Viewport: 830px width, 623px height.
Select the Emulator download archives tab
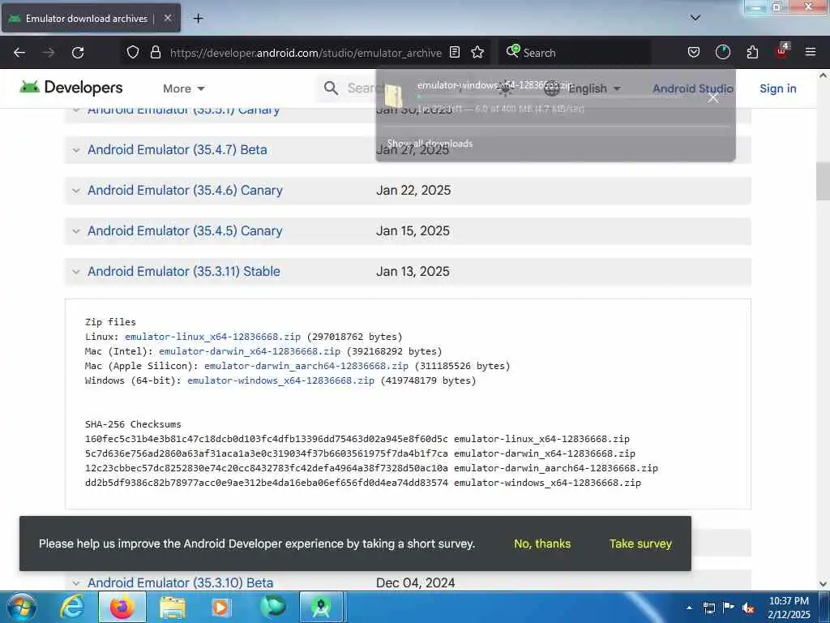(x=86, y=19)
